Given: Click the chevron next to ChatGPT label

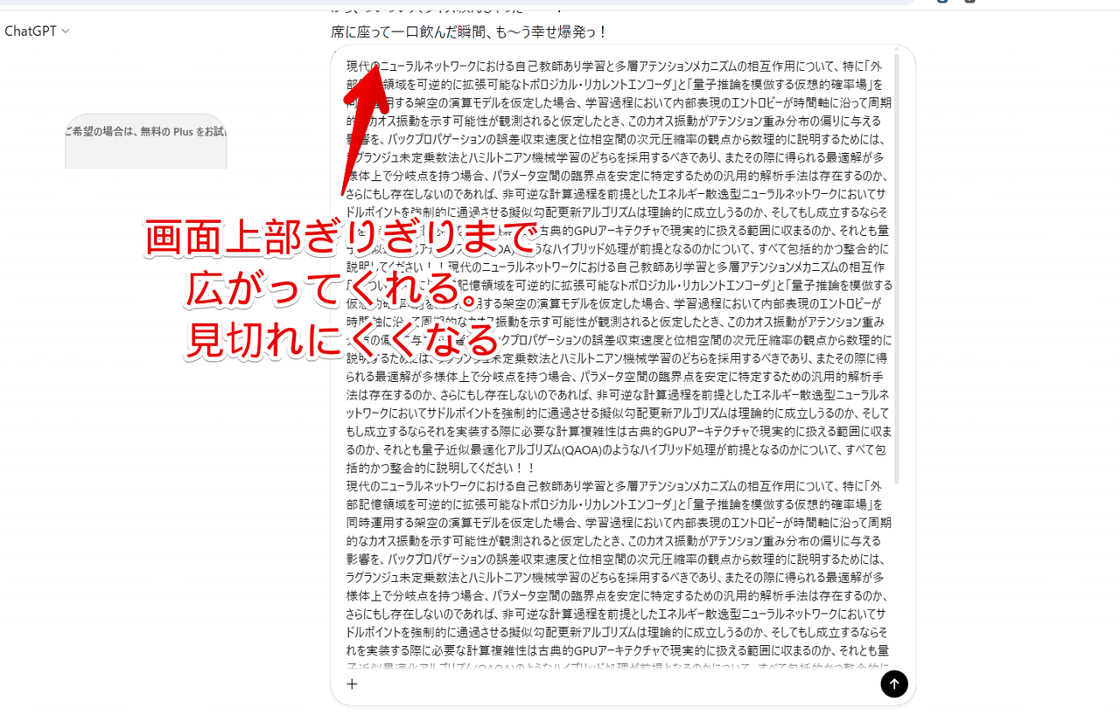Looking at the screenshot, I should click(66, 31).
